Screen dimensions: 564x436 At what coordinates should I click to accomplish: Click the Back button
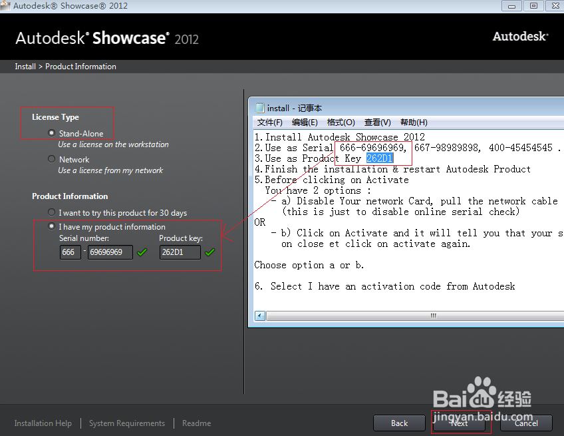click(399, 423)
